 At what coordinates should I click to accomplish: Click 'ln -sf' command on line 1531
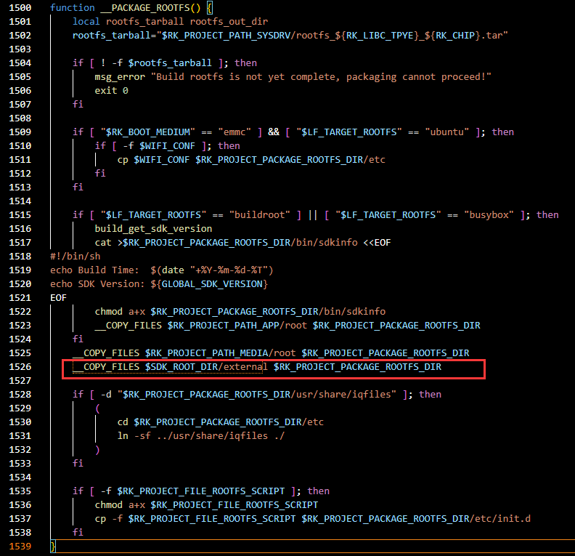pos(134,436)
